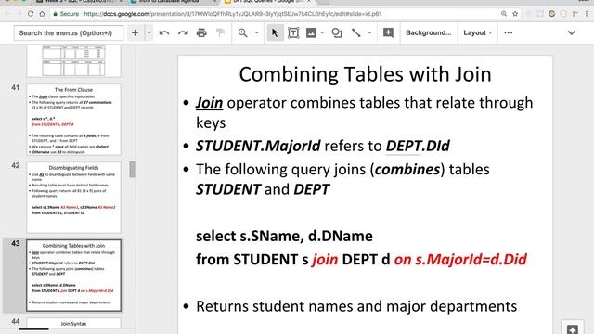Click the slide title Combining Tables with Join
Screen dimensions: 594x334
tap(365, 74)
